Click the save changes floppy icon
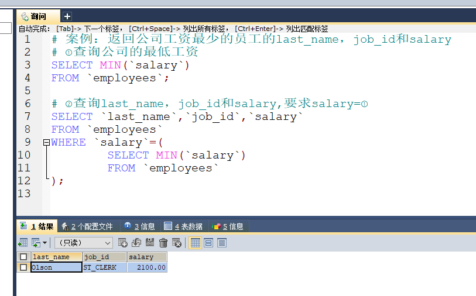The image size is (476, 296). point(150,243)
